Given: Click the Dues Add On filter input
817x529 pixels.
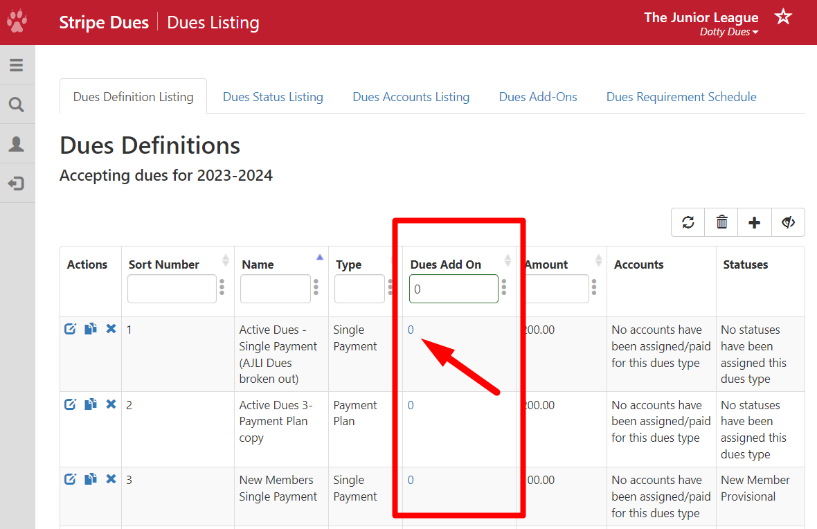Looking at the screenshot, I should click(454, 289).
